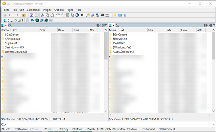Viewport: 216px width, 132px height.
Task: Expand the command line history dropdown
Action: [213, 124]
